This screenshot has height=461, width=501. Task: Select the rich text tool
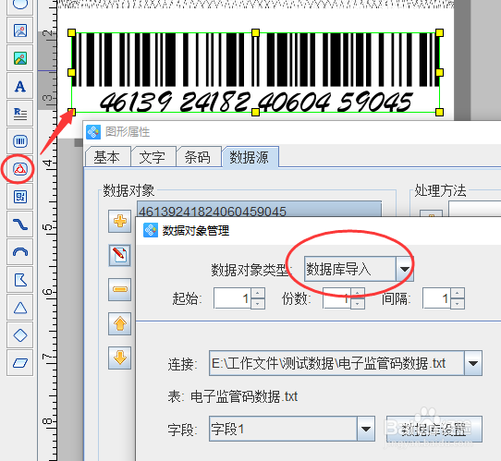pyautogui.click(x=19, y=114)
